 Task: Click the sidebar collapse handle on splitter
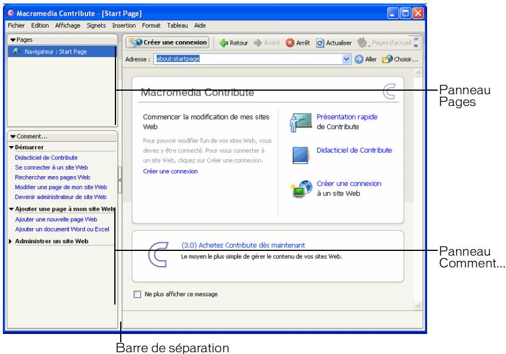120,180
